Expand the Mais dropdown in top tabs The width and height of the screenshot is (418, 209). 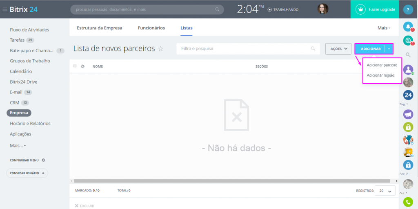384,28
